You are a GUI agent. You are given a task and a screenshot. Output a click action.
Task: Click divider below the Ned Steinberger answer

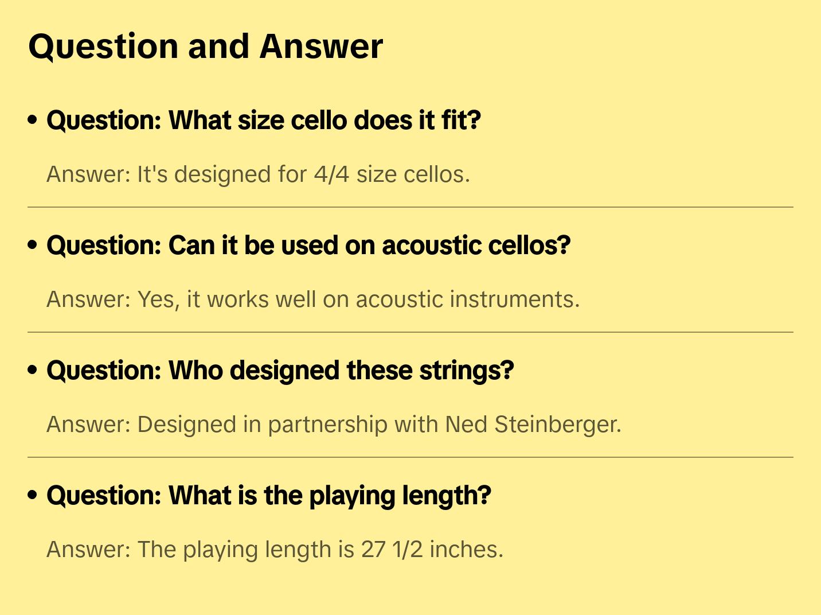[410, 457]
